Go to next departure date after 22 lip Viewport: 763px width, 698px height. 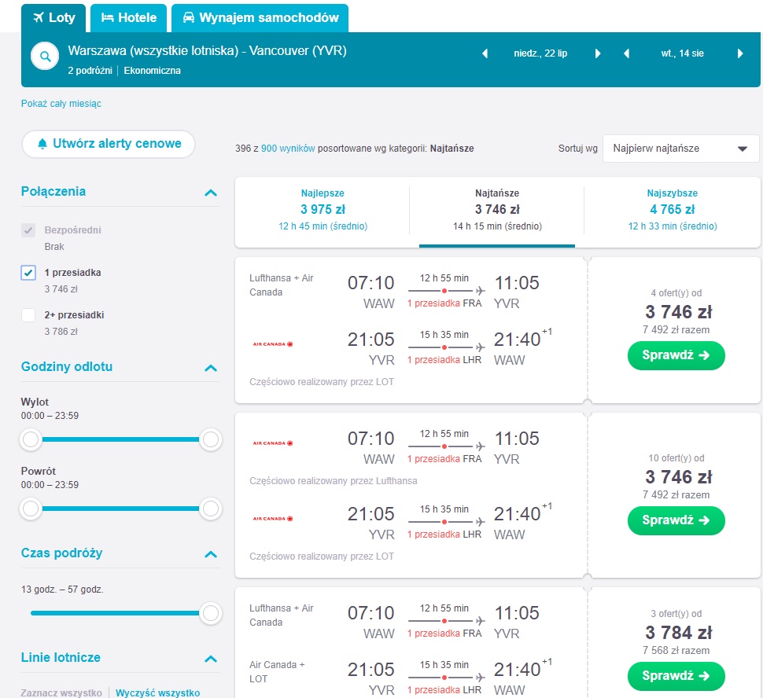[x=598, y=53]
